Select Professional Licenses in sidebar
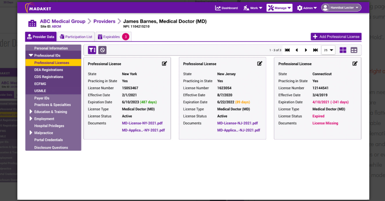 (53, 63)
